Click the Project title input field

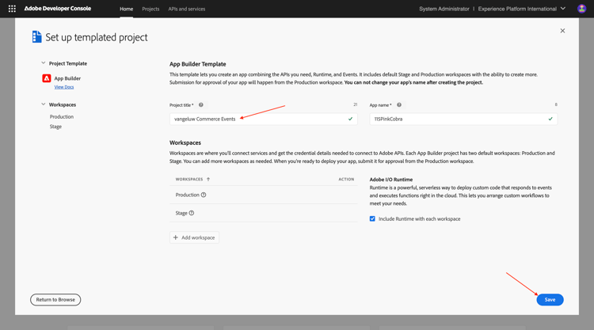click(264, 119)
